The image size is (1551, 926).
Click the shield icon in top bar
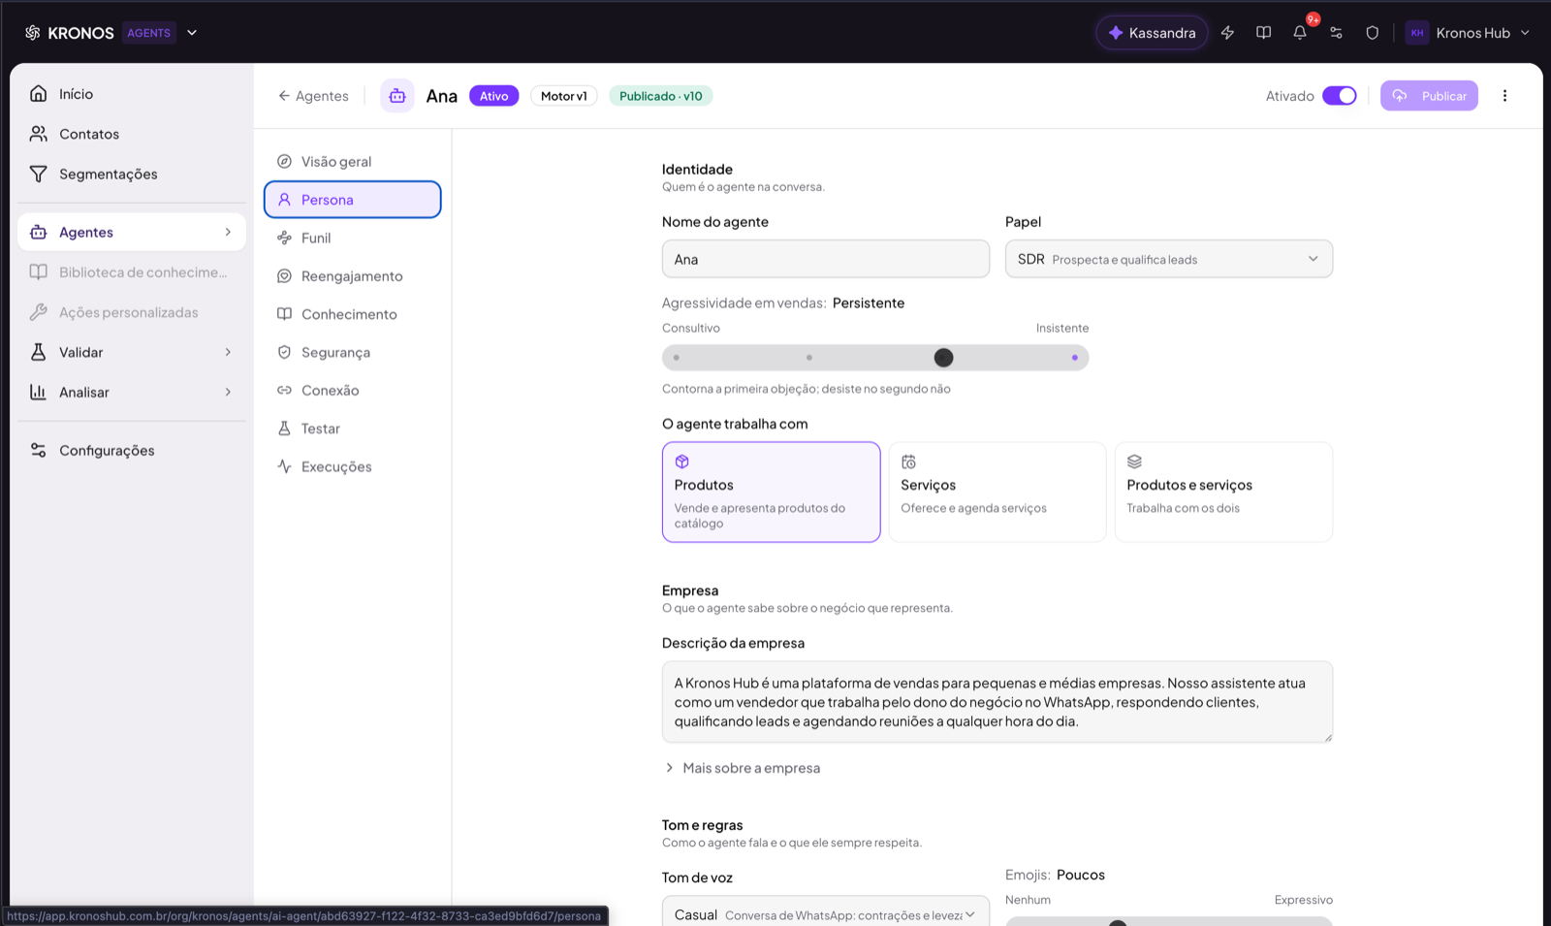[1372, 33]
